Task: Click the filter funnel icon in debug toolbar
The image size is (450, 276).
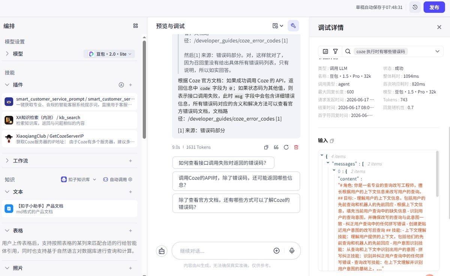Action: click(x=336, y=51)
